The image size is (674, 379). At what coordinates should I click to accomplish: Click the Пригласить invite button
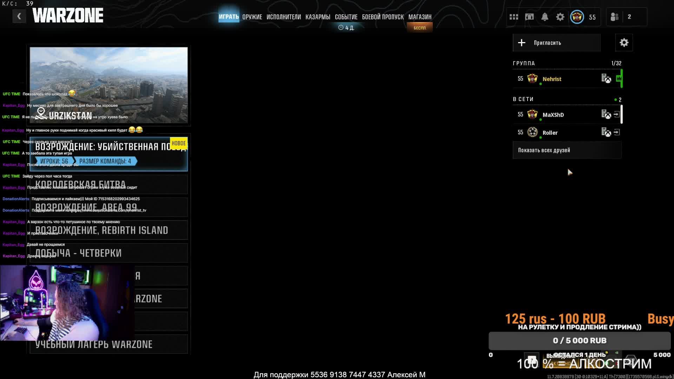tap(556, 43)
